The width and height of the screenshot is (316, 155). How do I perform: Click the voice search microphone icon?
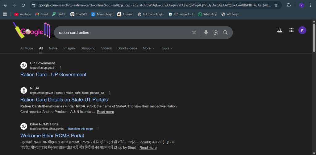point(206,33)
